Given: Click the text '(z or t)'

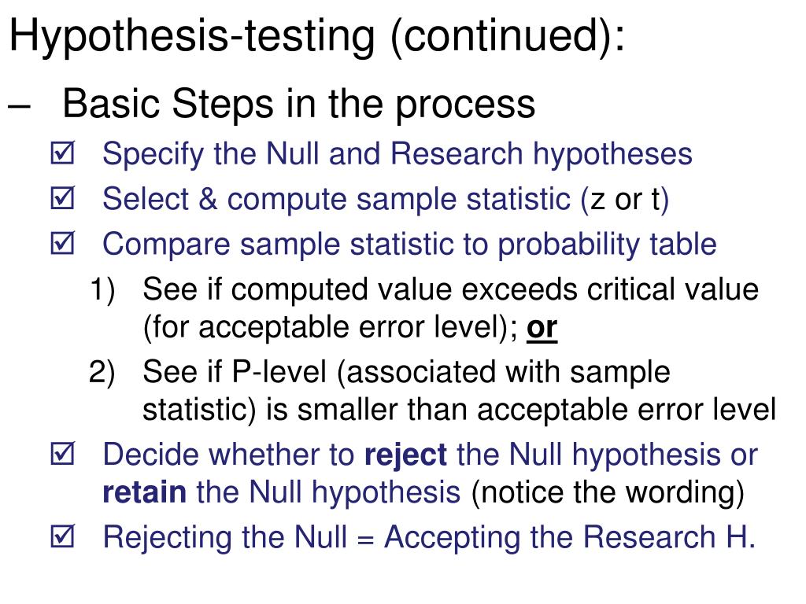Looking at the screenshot, I should coord(624,200).
